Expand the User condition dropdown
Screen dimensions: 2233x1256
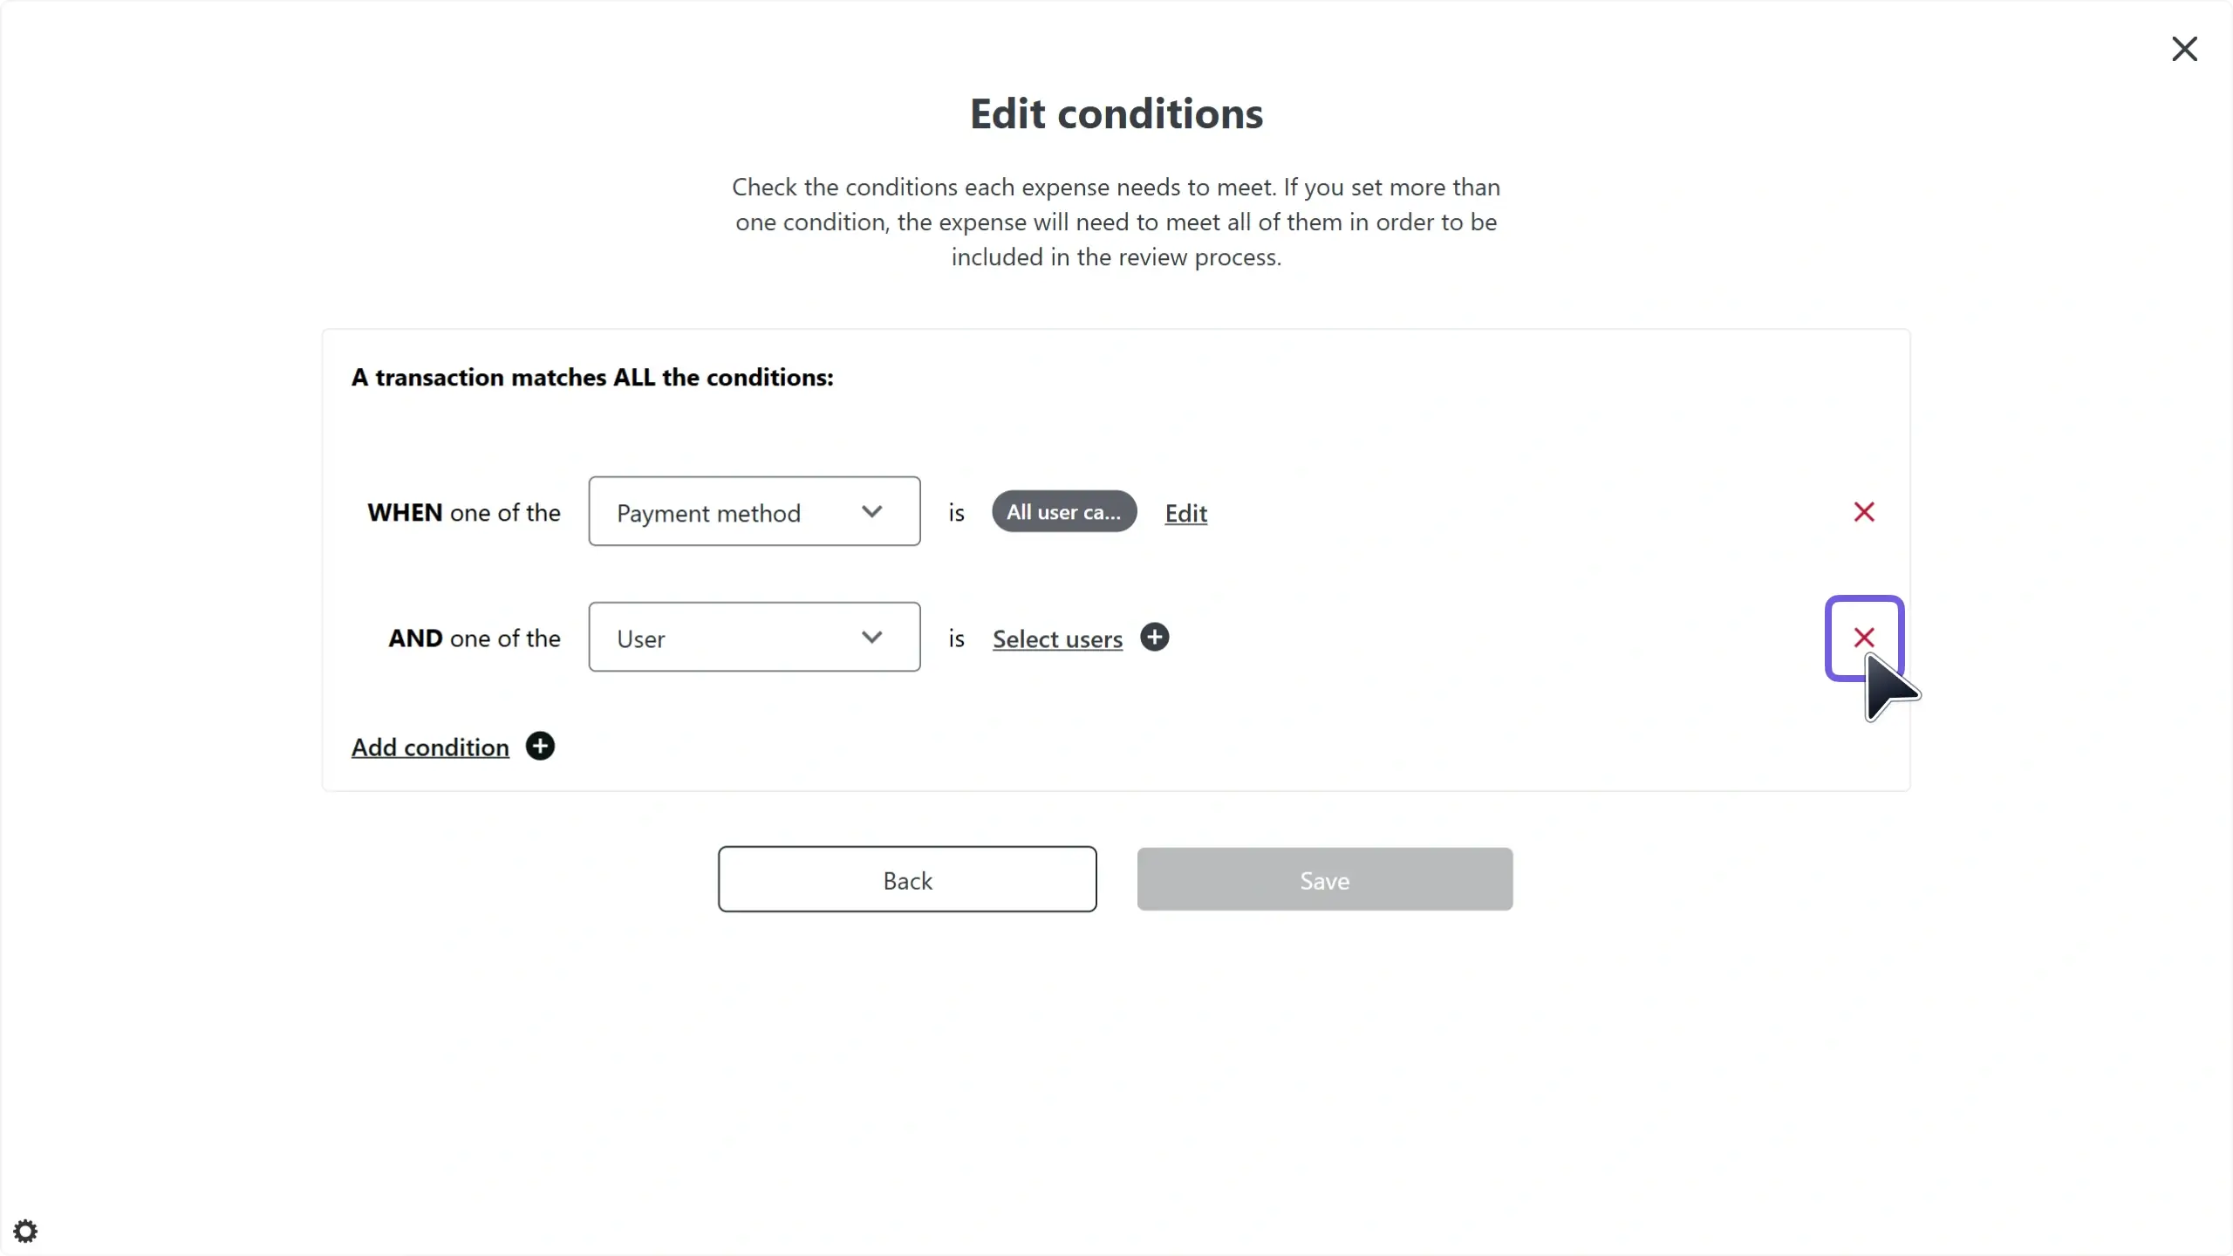coord(754,637)
